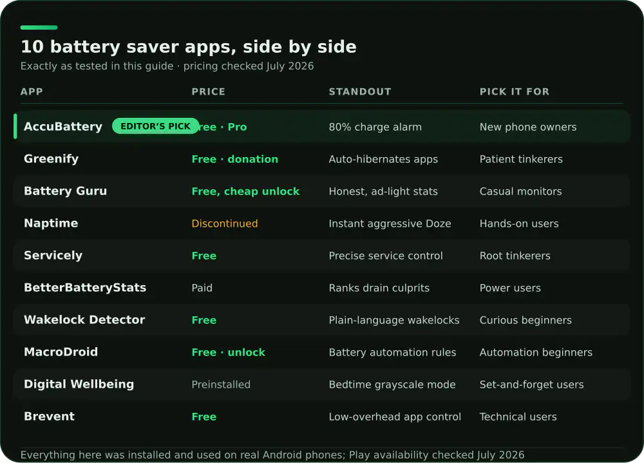Select the BetterBatteryStats app name
Screen dimensions: 644x463
click(85, 288)
